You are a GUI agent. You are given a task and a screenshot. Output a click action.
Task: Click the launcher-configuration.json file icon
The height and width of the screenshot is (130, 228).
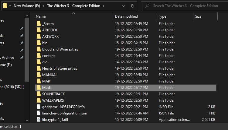tap(39, 113)
